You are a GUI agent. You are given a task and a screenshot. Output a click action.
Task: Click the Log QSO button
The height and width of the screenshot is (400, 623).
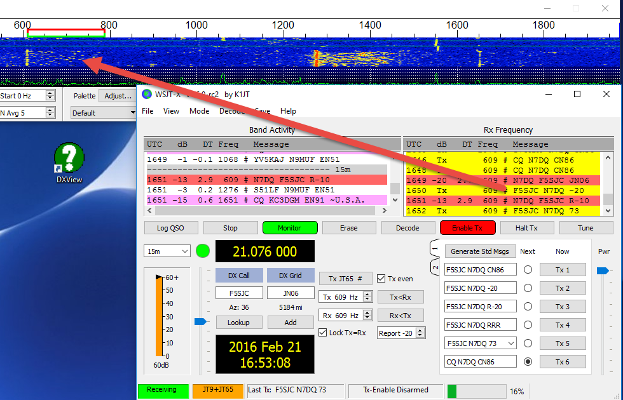point(171,228)
